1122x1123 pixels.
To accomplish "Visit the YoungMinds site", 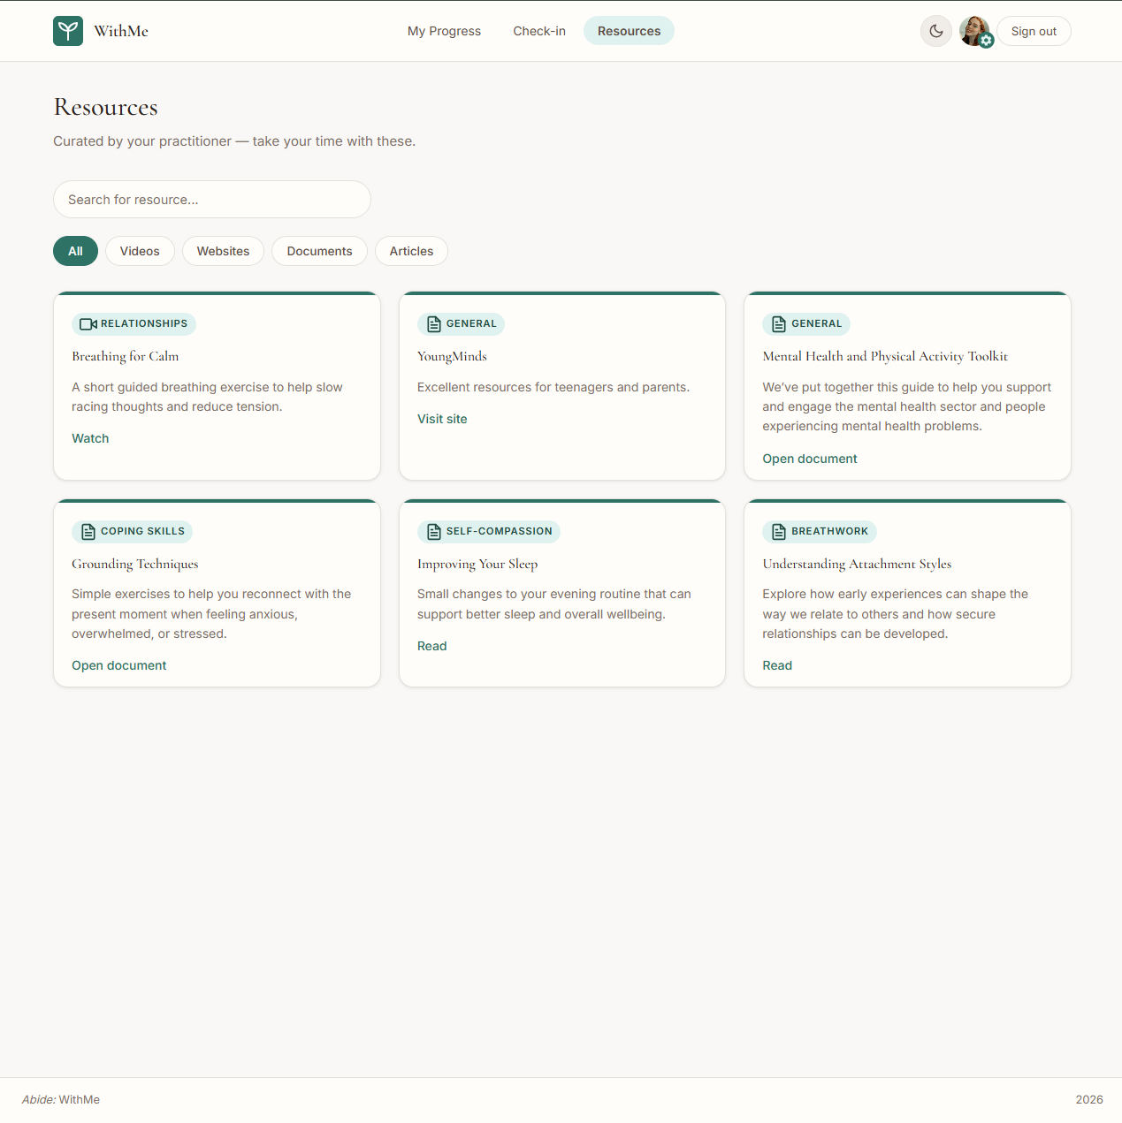I will [x=442, y=419].
